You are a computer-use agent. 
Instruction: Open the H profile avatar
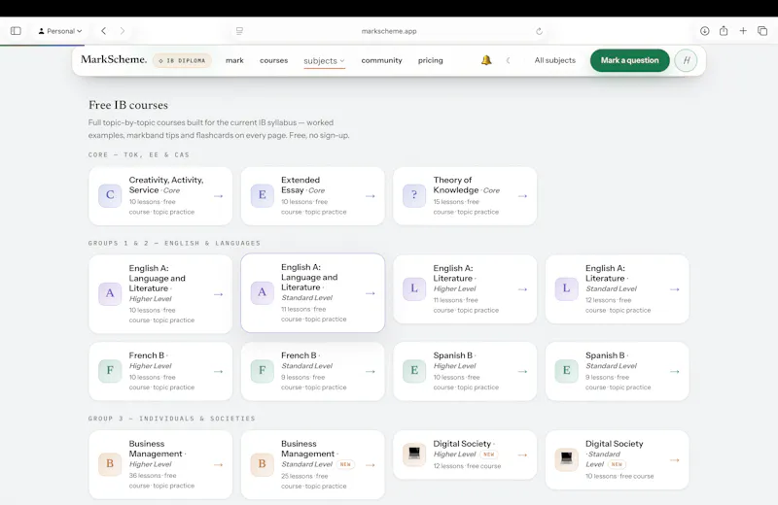(x=687, y=60)
